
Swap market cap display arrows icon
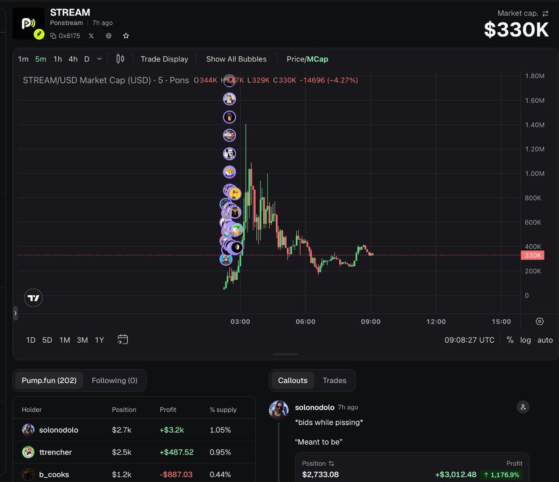[x=545, y=14]
